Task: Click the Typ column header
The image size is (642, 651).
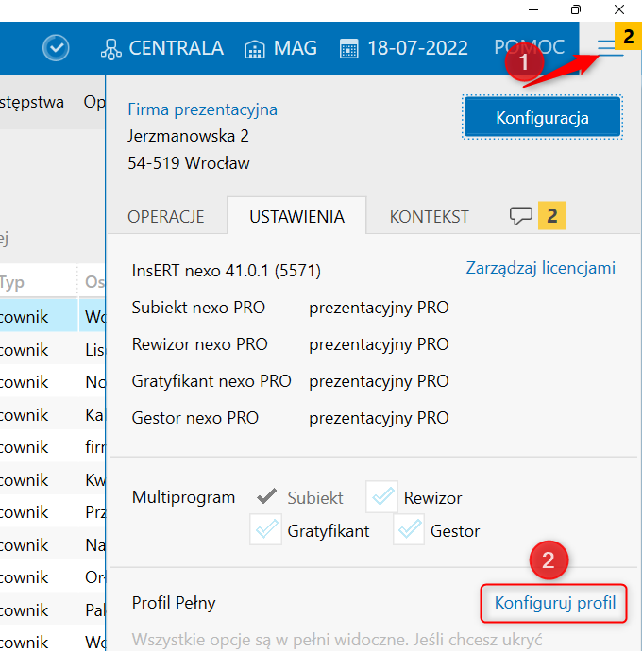Action: pos(12,283)
